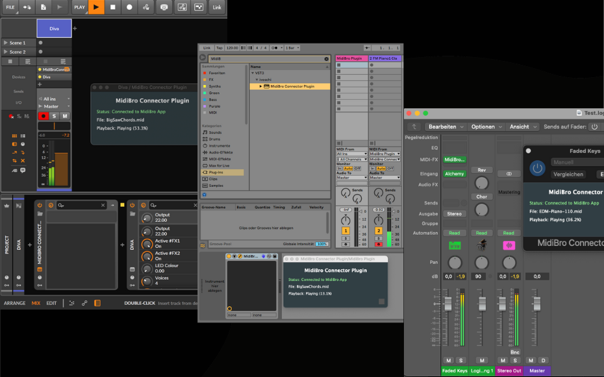Click the orange grid view icon in Bitwig mixer

(x=14, y=136)
